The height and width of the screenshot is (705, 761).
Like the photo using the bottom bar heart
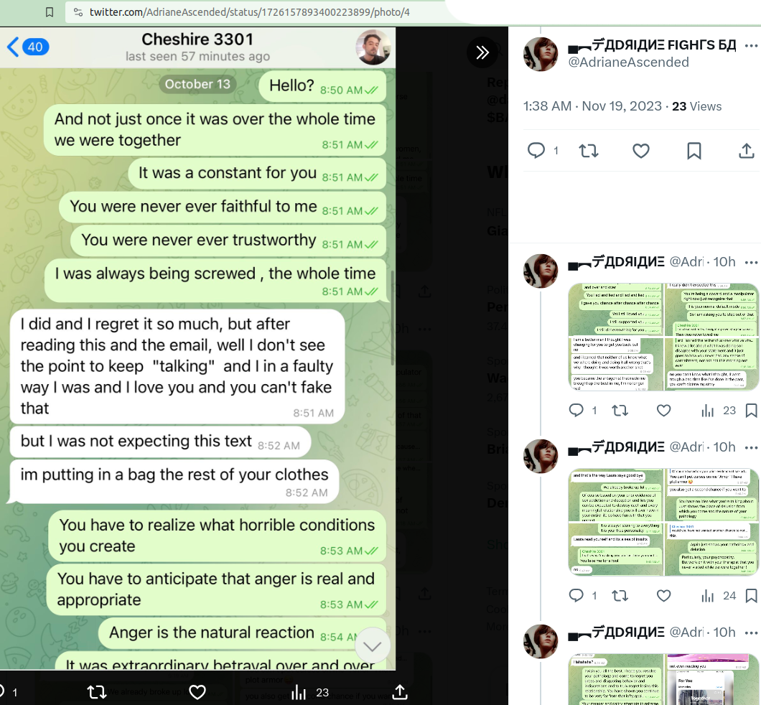(197, 692)
